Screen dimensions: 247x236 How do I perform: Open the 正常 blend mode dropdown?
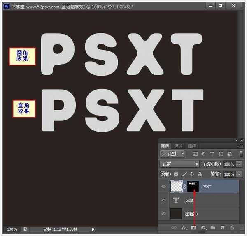(x=179, y=164)
